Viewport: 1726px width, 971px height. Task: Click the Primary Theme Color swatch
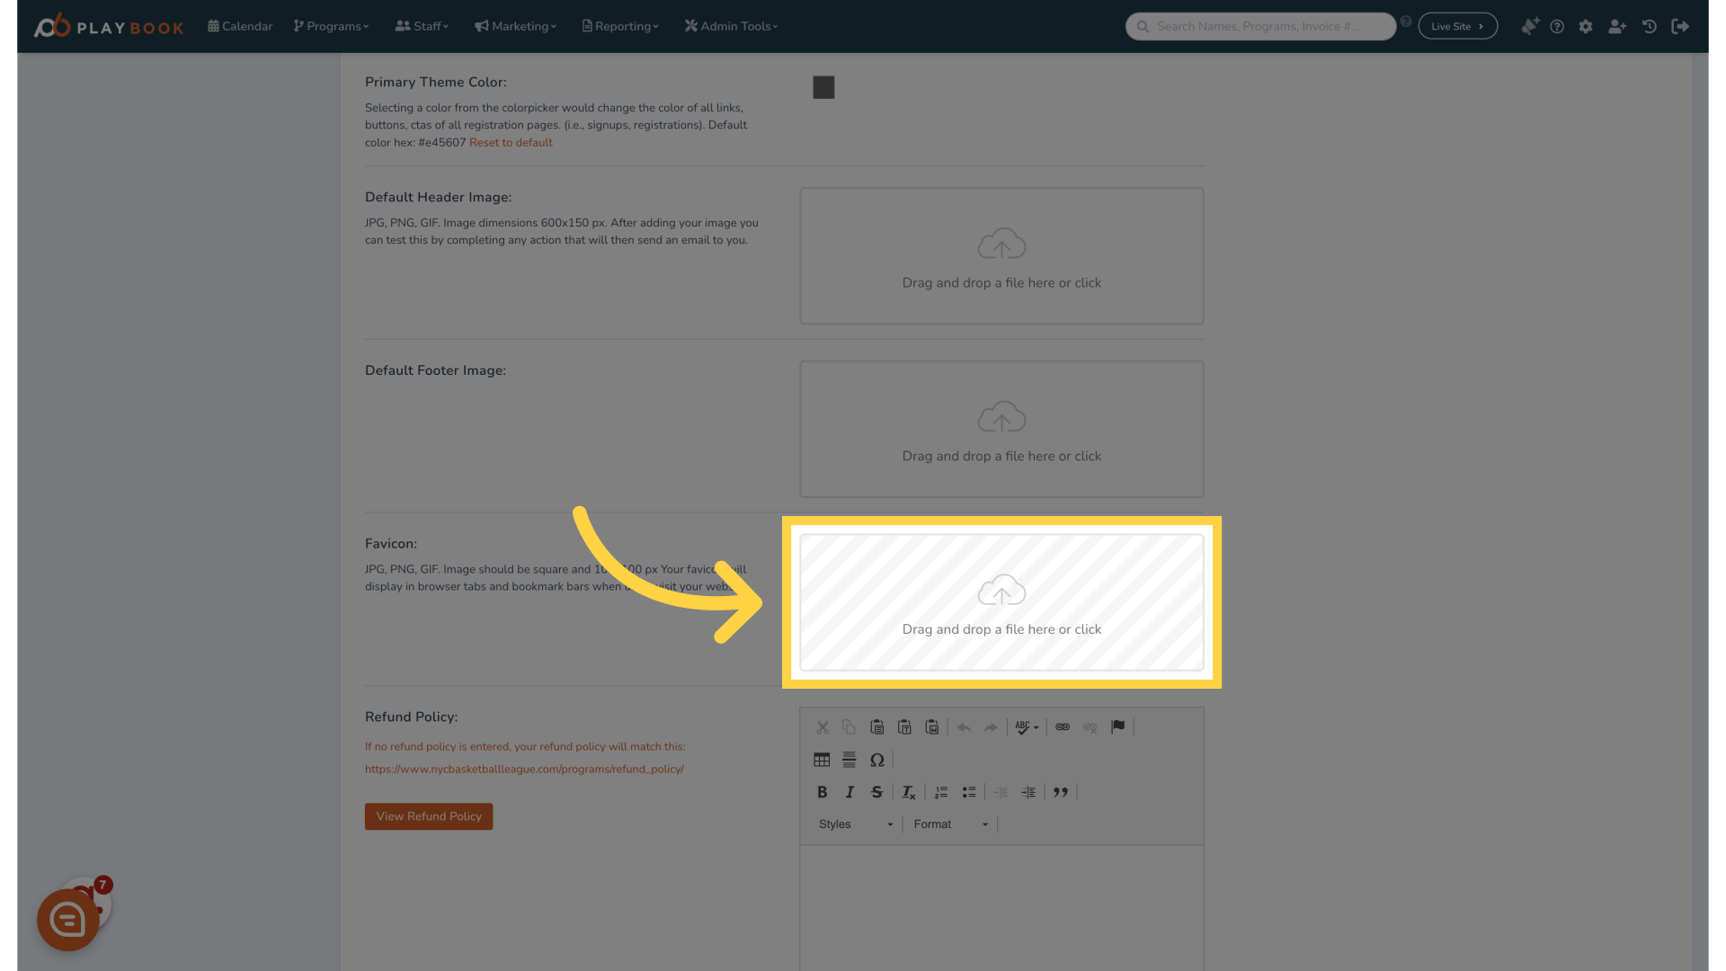823,88
